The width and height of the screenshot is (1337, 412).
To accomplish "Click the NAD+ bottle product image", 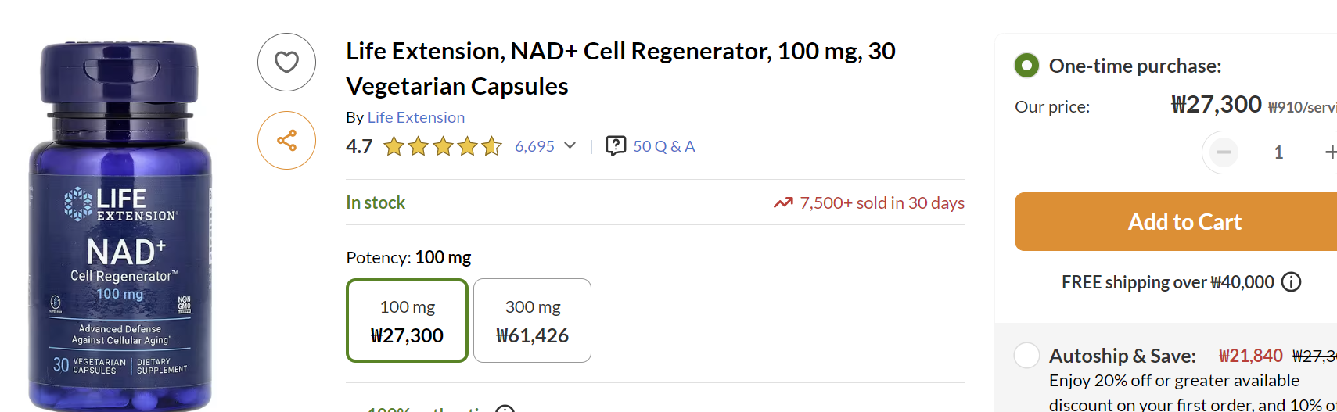I will tap(120, 227).
